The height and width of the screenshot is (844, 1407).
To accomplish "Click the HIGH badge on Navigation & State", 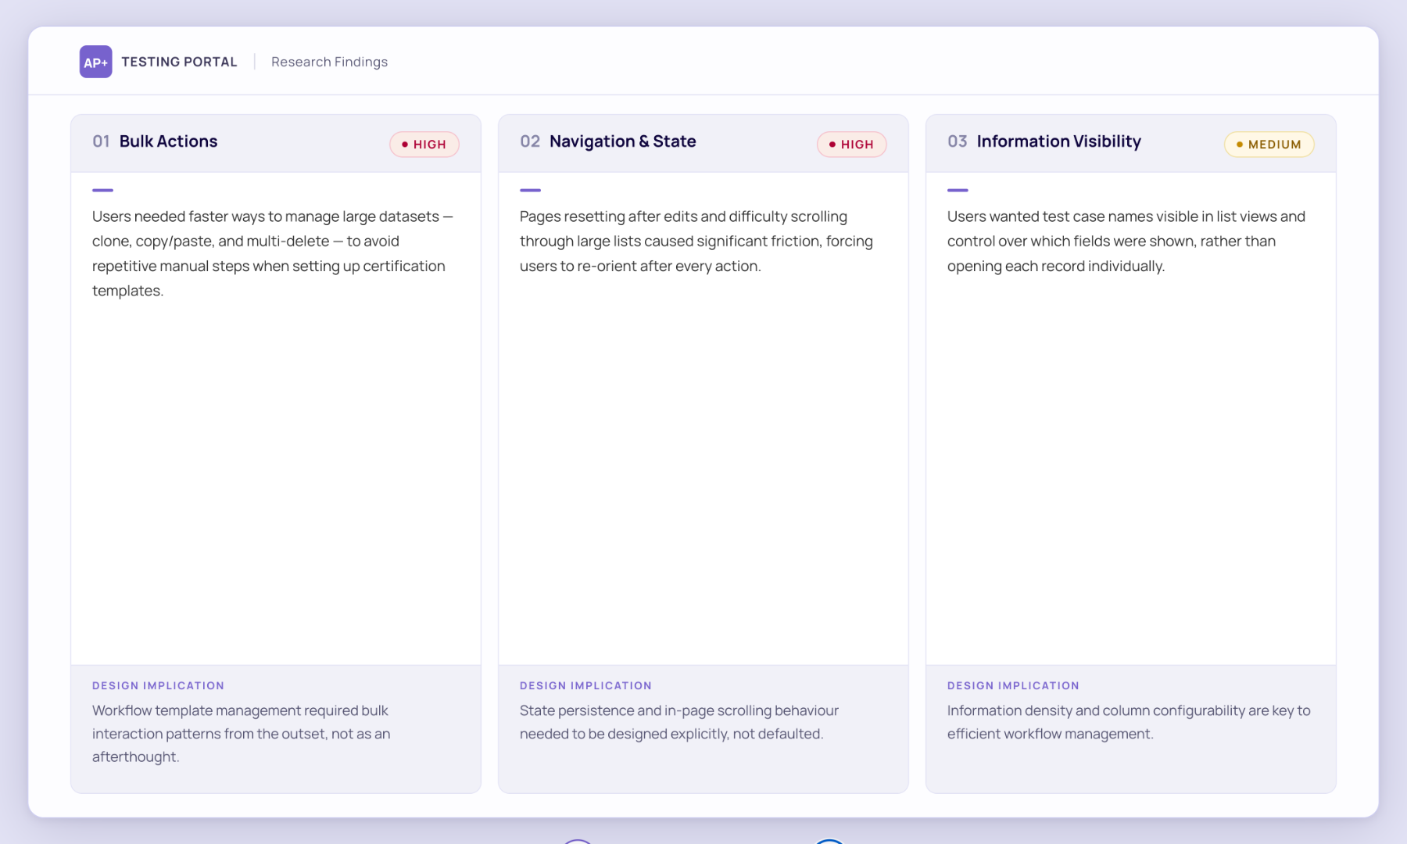I will tap(852, 145).
